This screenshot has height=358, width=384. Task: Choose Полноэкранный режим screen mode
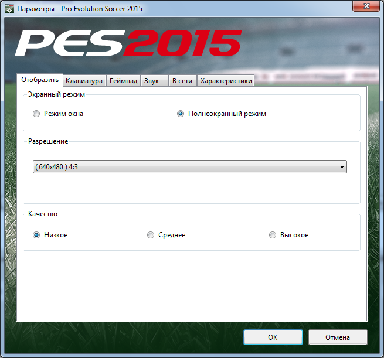[181, 114]
